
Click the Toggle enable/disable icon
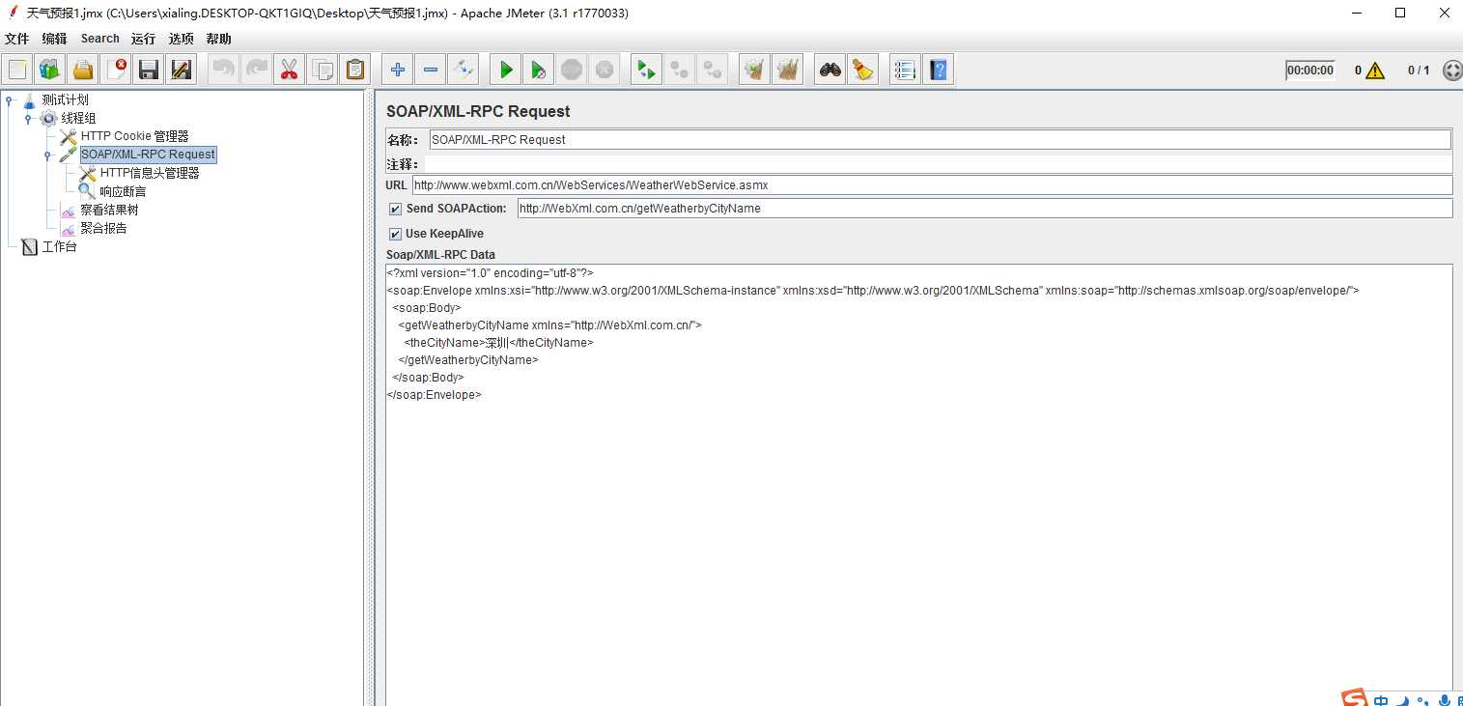click(464, 70)
